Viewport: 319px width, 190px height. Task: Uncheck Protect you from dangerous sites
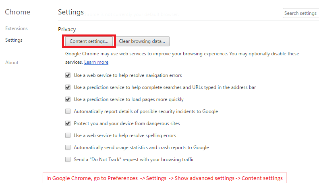click(68, 123)
